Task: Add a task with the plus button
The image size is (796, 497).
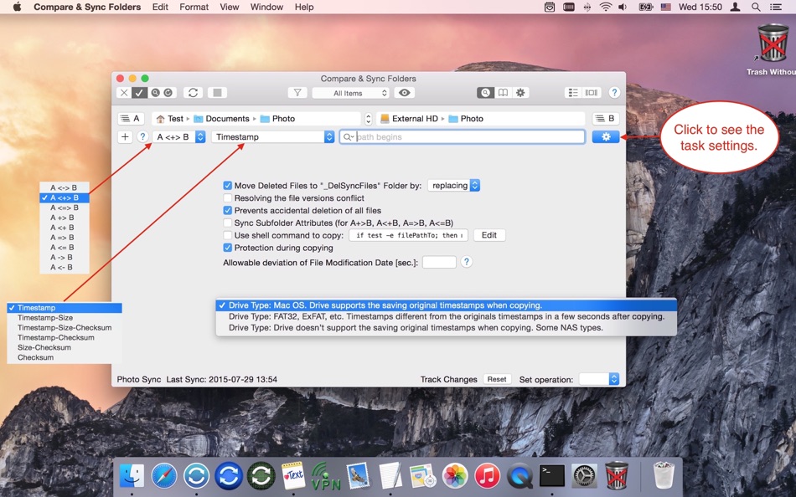Action: pyautogui.click(x=125, y=137)
